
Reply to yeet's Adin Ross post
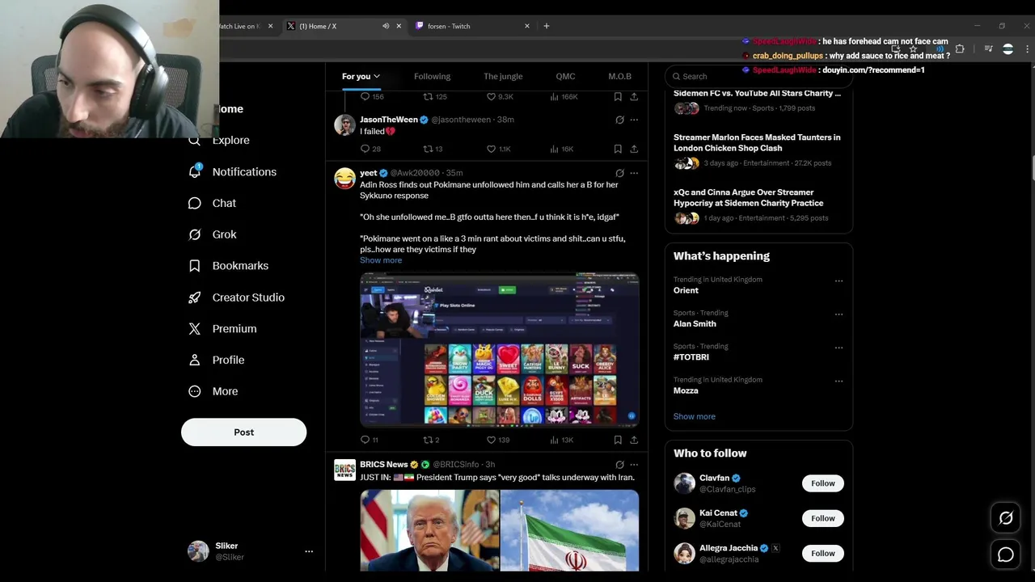365,440
